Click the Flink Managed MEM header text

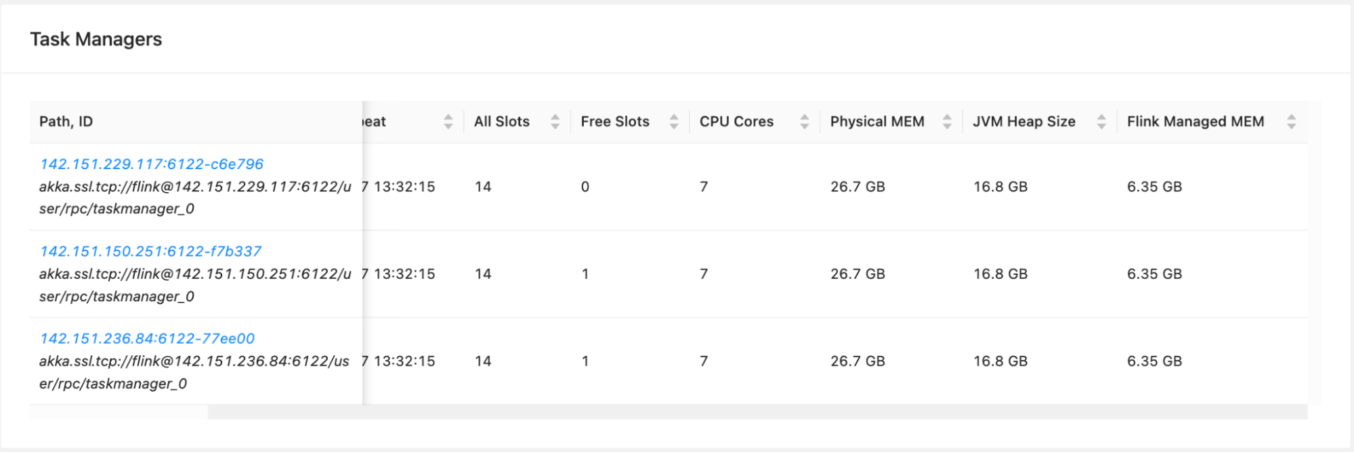[1196, 122]
